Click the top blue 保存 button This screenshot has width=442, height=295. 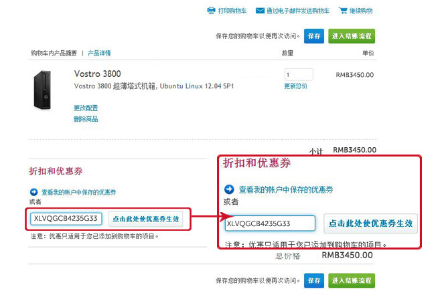click(314, 36)
